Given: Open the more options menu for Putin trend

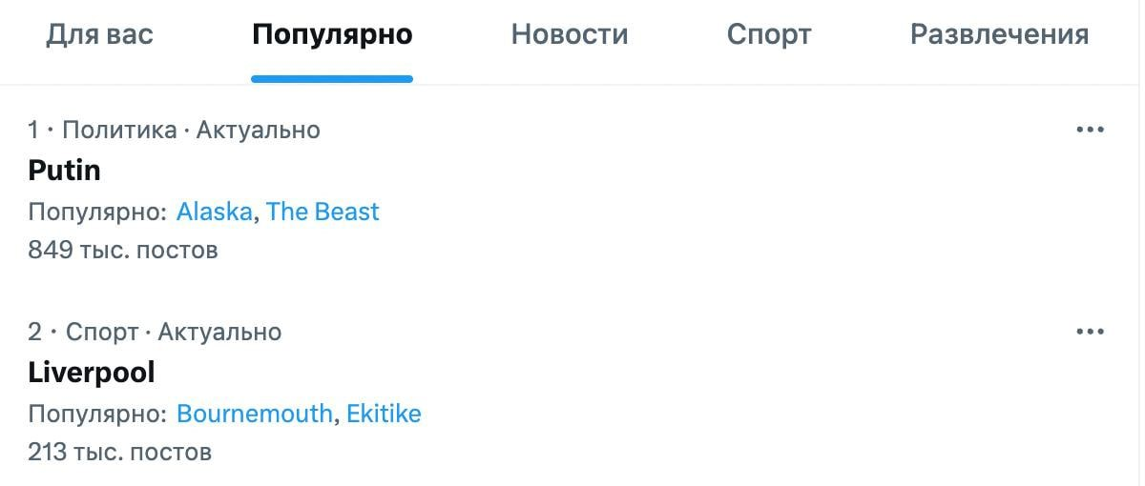Looking at the screenshot, I should pyautogui.click(x=1089, y=130).
